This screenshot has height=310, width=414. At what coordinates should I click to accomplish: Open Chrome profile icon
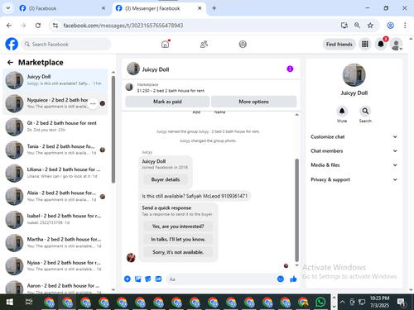[x=390, y=26]
